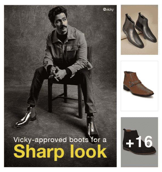
Task: Open the black leather Chelsea boots thumbnail
Action: click(140, 30)
